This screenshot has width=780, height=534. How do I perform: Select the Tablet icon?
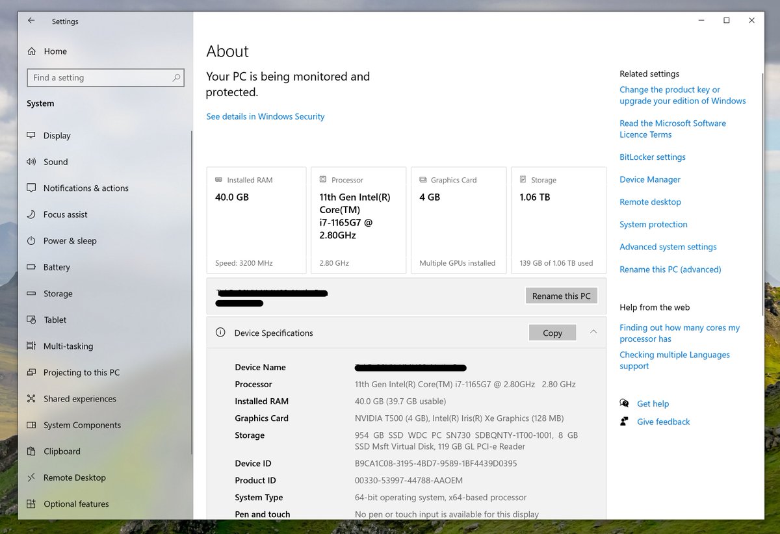[x=31, y=320]
